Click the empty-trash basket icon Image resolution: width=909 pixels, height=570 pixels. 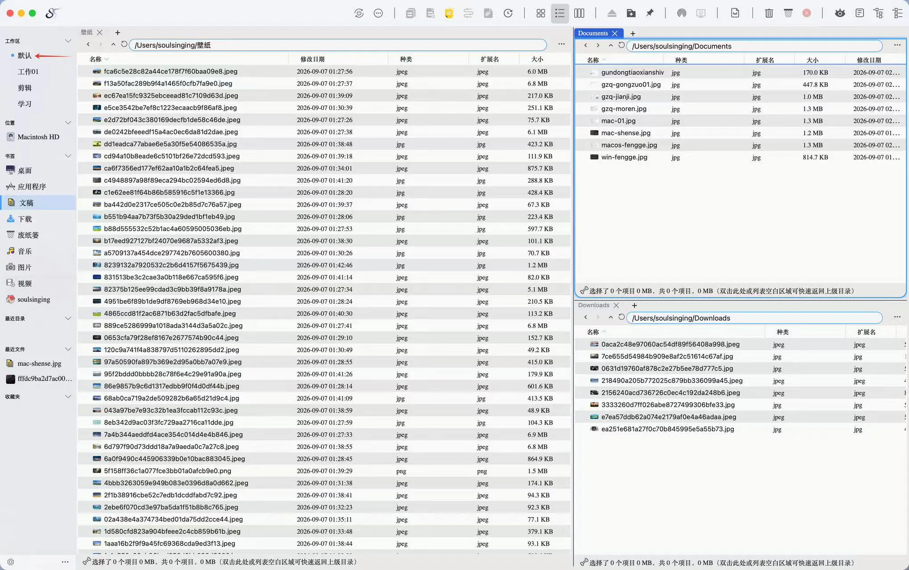point(788,13)
